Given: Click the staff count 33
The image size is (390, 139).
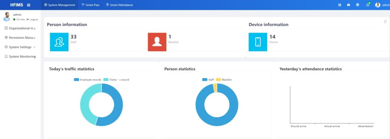Looking at the screenshot, I should coord(74,37).
